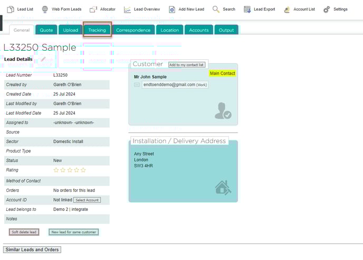Set rating using the fifth star
This screenshot has height=260, width=363.
[x=83, y=170]
